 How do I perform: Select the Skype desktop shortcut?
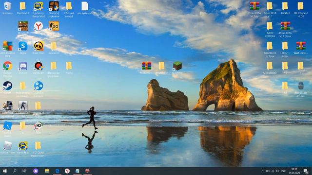(23, 46)
